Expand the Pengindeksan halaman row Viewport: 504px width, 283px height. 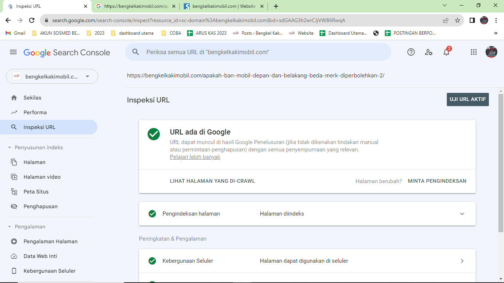pos(462,214)
